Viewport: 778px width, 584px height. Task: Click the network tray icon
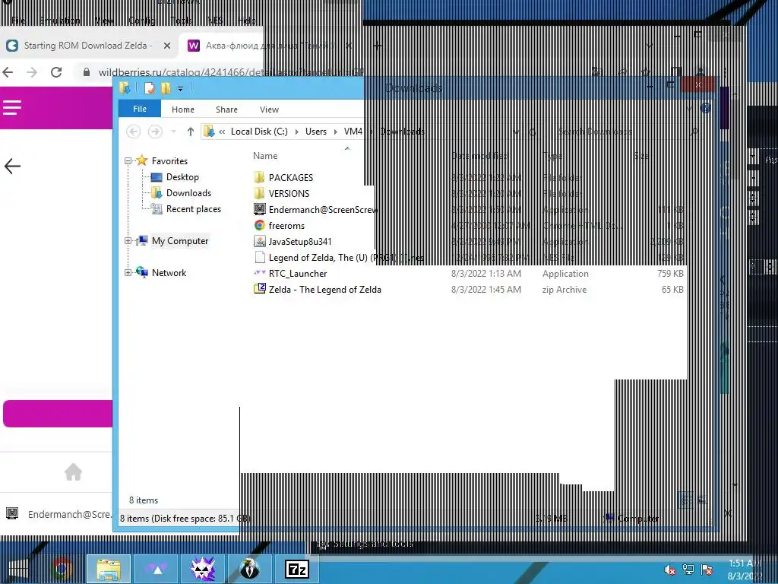click(688, 570)
